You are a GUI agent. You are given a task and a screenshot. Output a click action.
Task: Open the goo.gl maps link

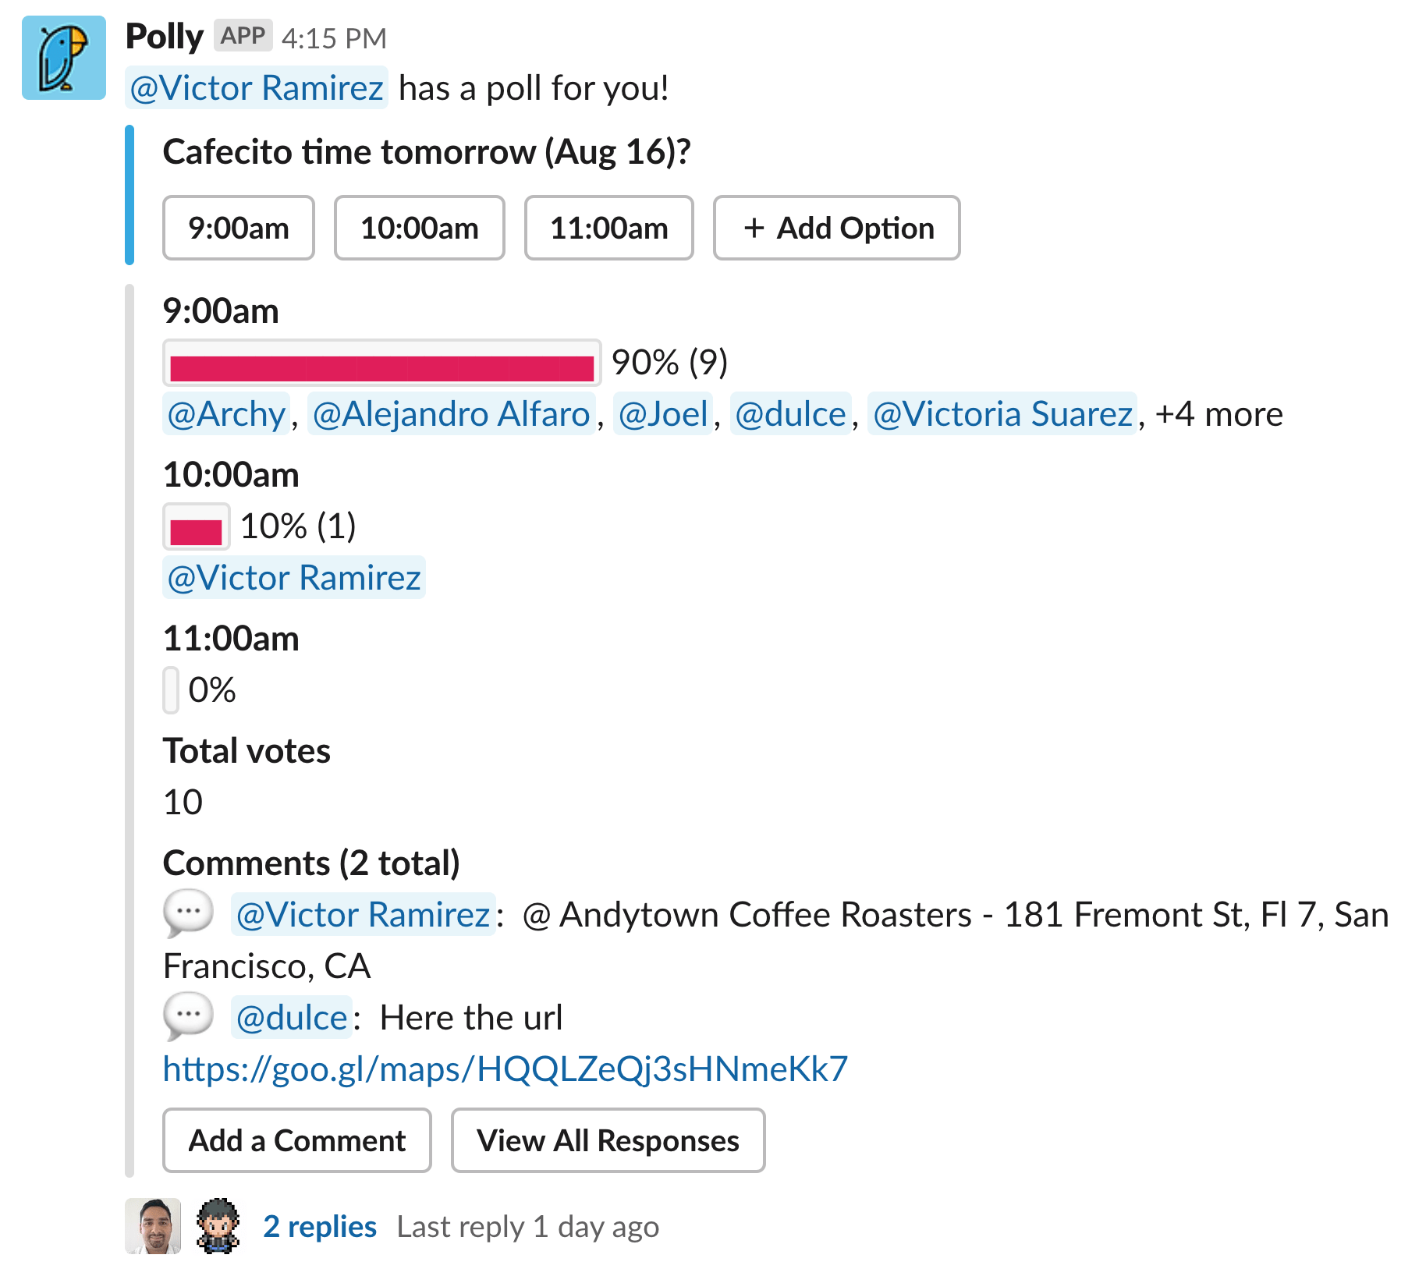click(505, 1069)
